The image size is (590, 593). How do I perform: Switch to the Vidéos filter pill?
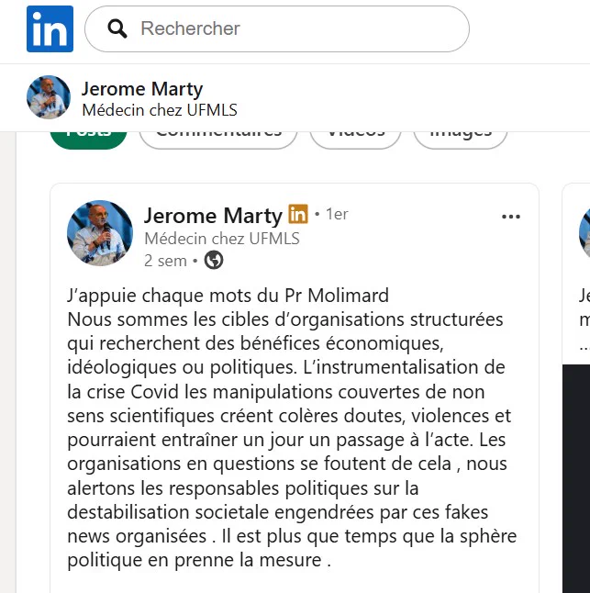355,140
